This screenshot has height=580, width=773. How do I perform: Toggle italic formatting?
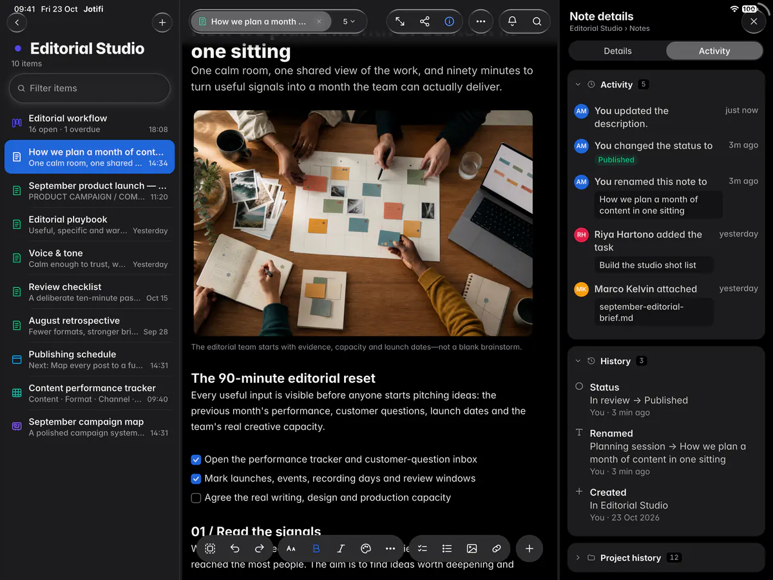pyautogui.click(x=341, y=548)
